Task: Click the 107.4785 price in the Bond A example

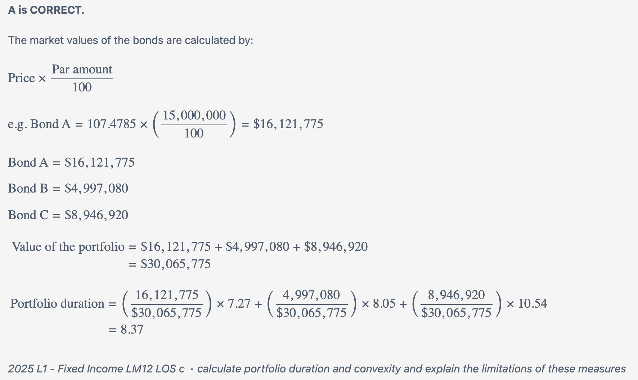Action: point(112,124)
